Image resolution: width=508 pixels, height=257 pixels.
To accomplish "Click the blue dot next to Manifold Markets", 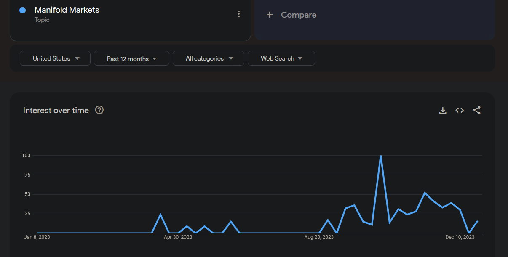I will [x=23, y=11].
